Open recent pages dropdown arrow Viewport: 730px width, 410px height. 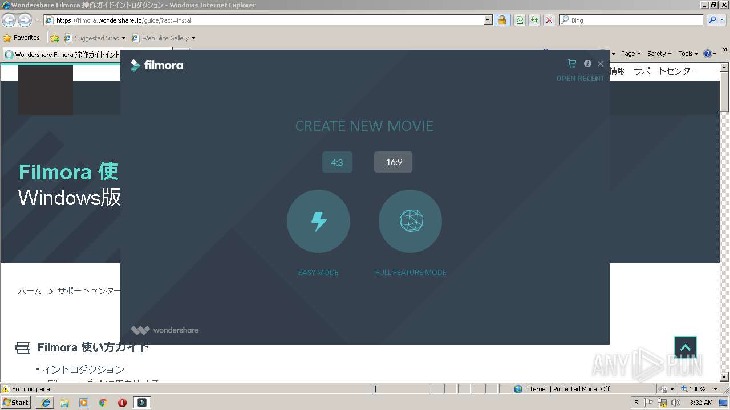click(x=37, y=20)
